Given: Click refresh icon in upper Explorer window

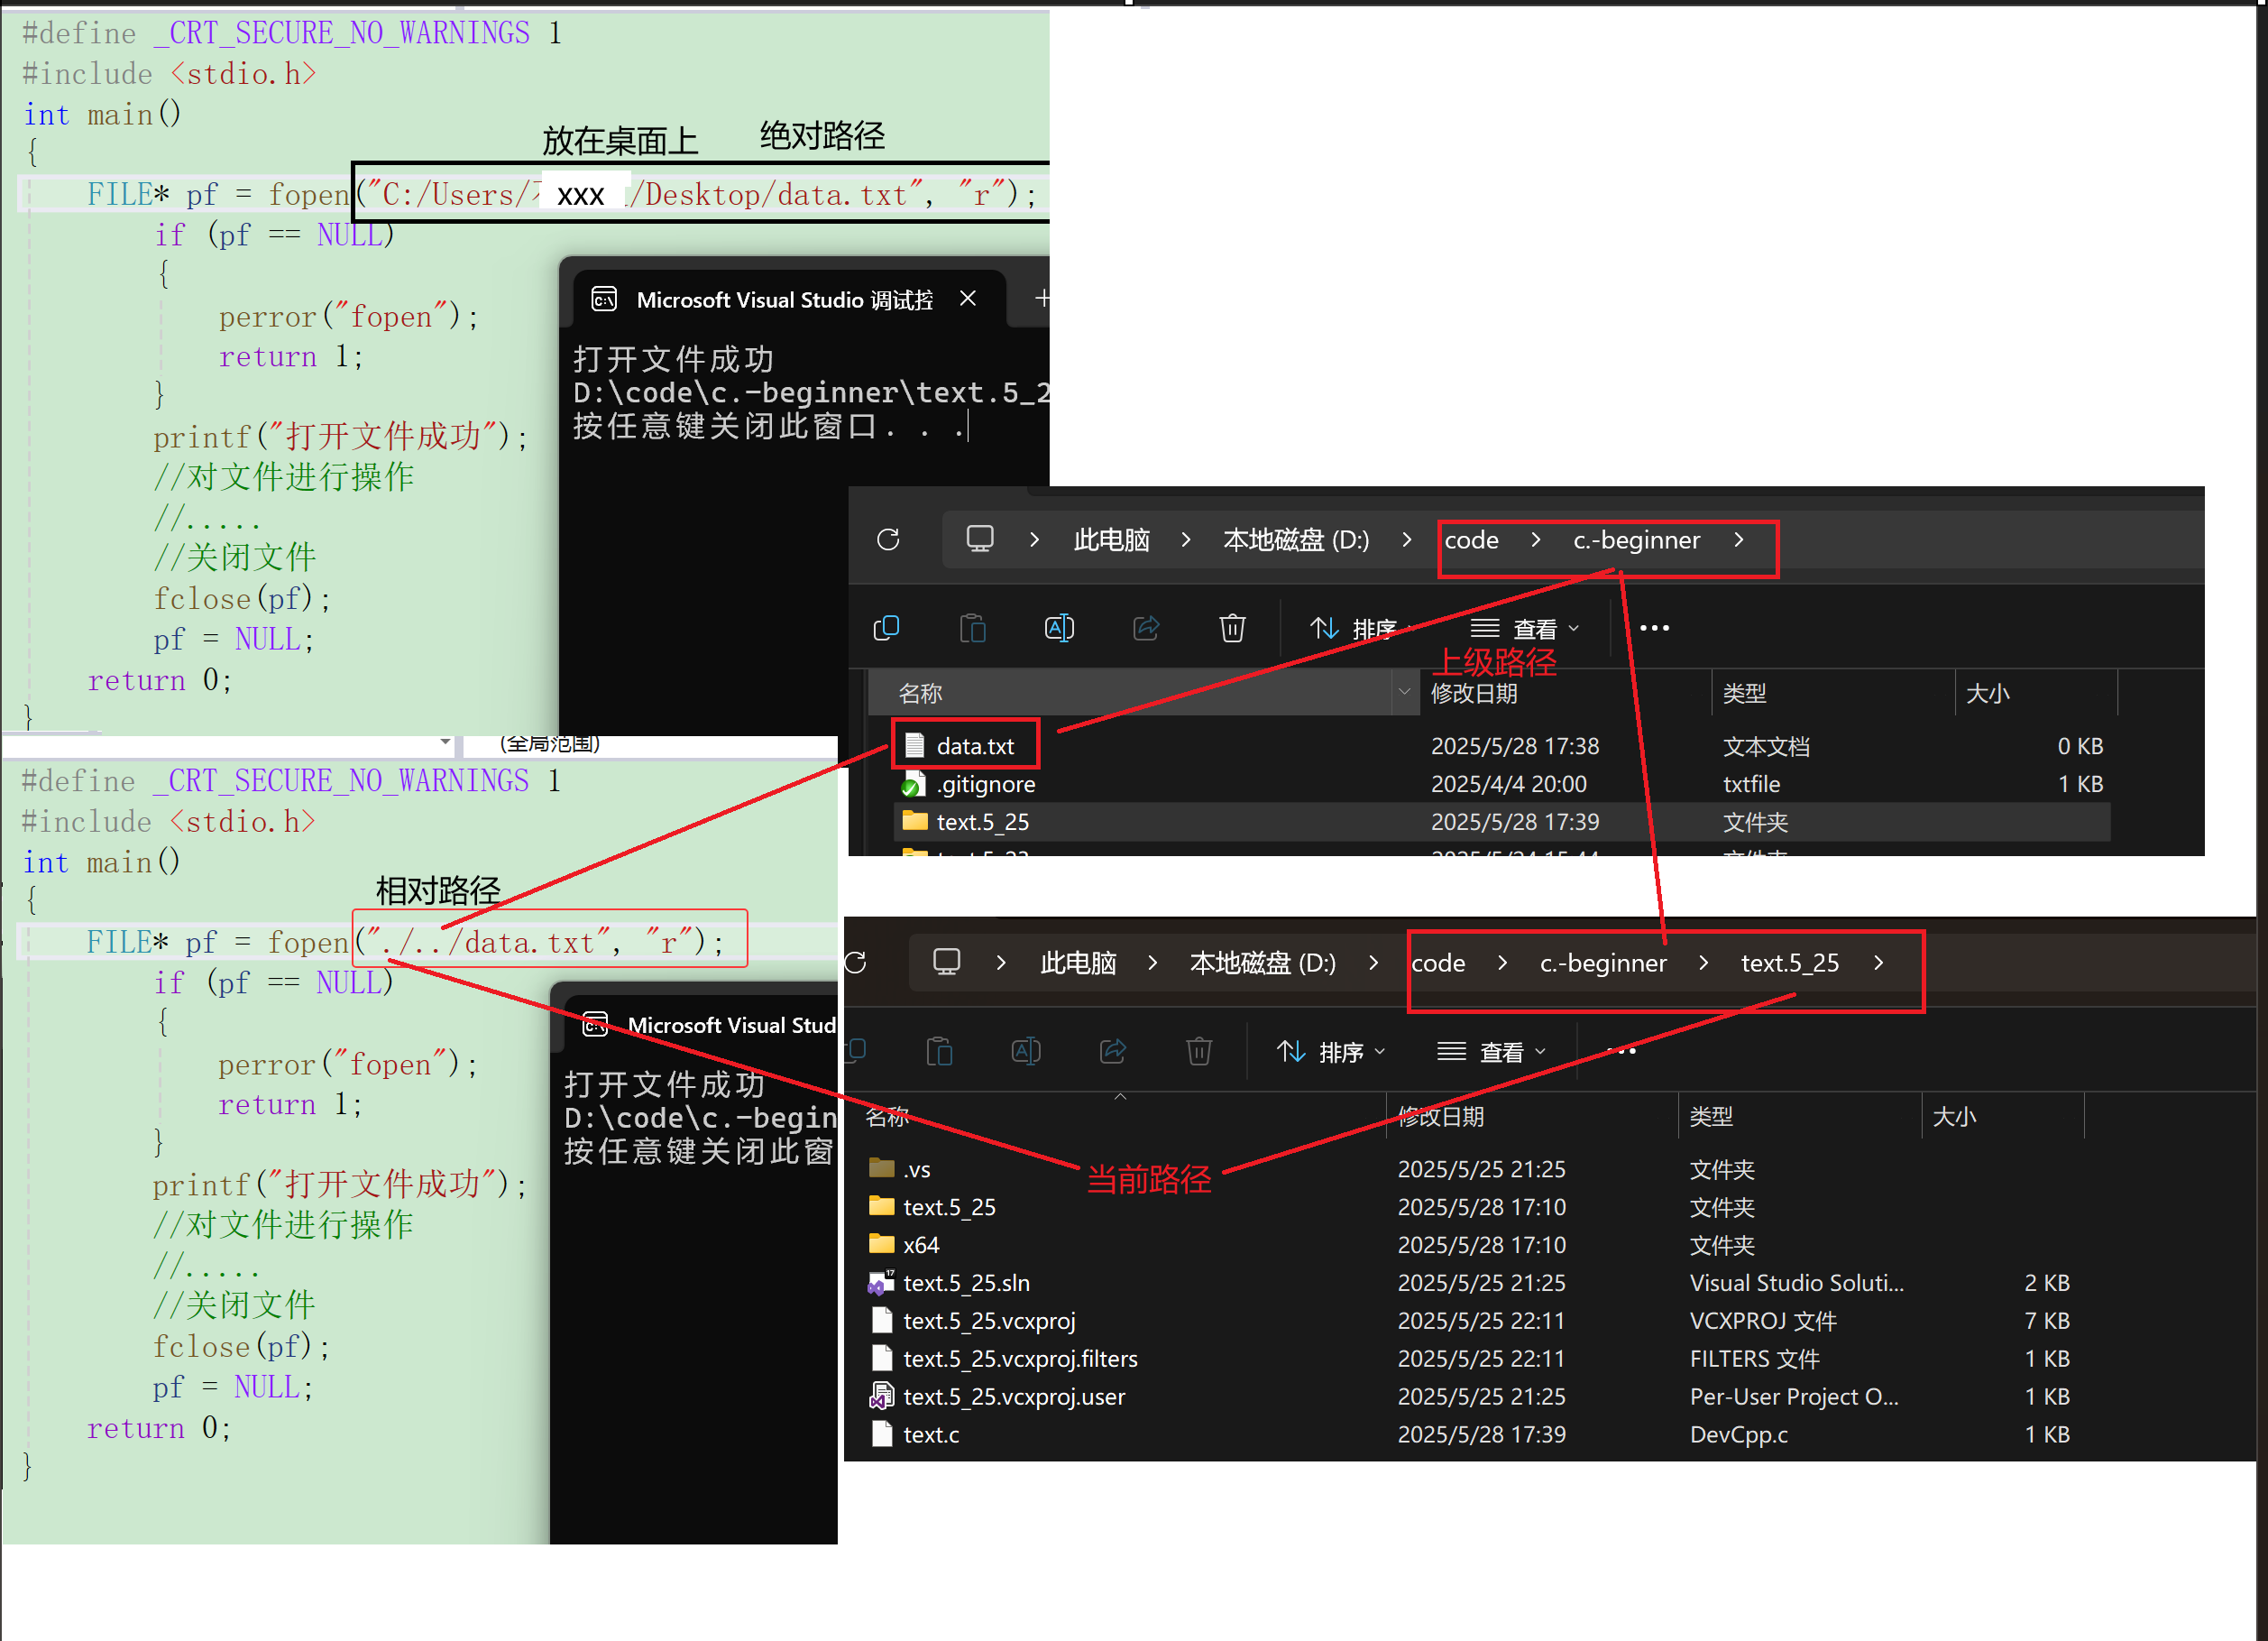Looking at the screenshot, I should (888, 540).
